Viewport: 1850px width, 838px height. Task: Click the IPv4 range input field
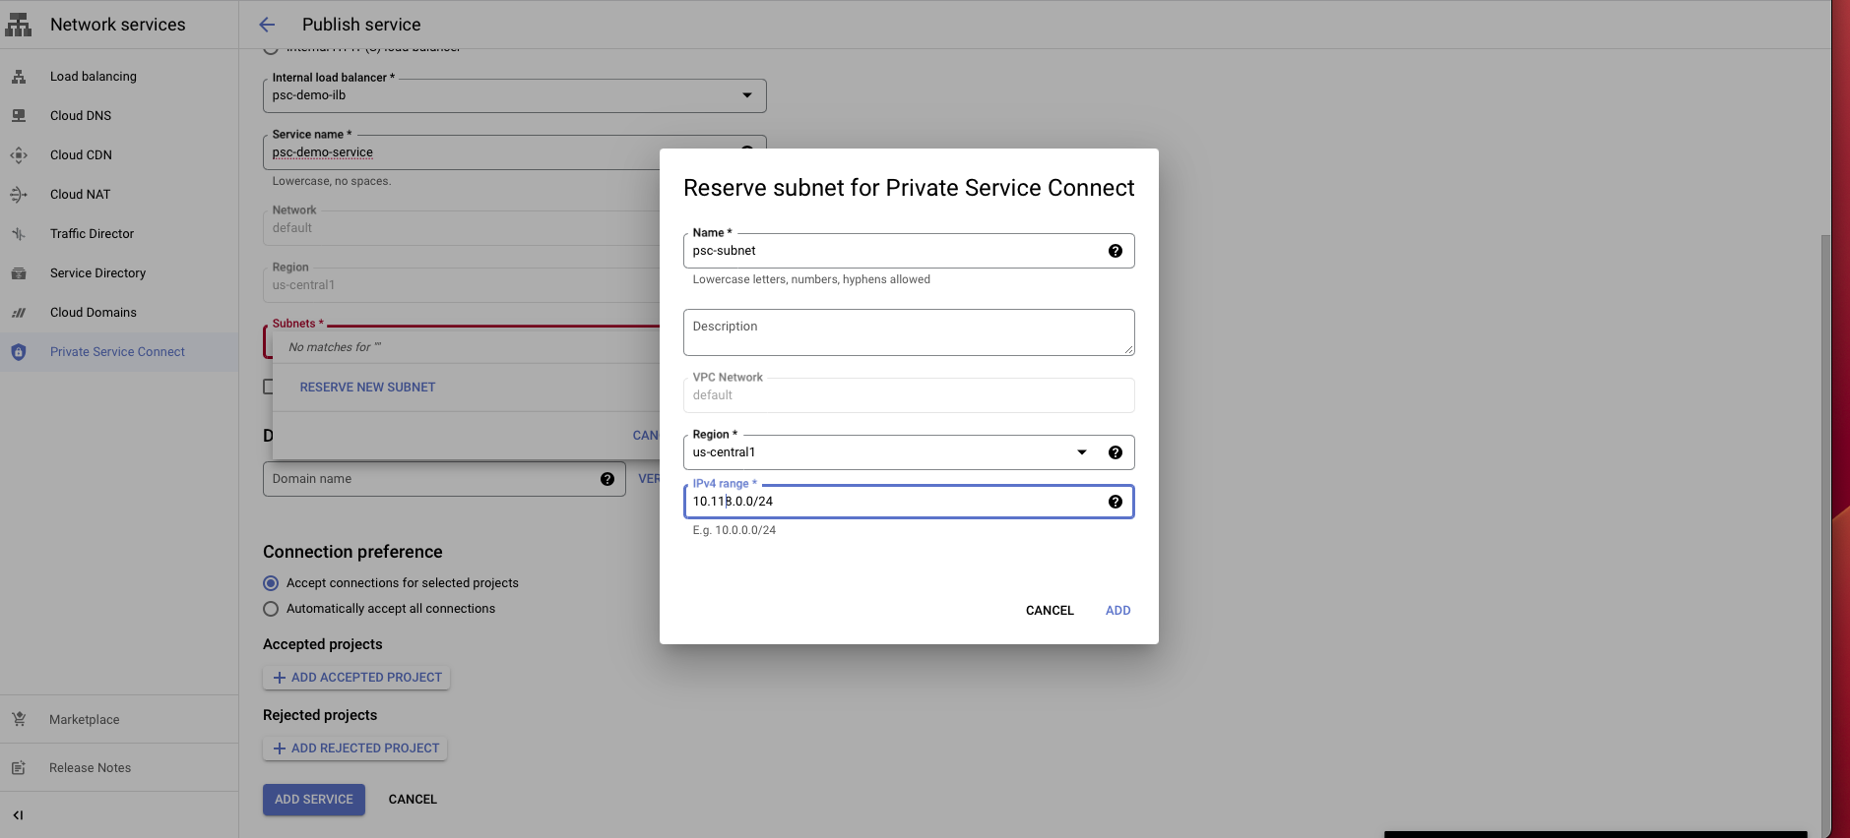[896, 502]
